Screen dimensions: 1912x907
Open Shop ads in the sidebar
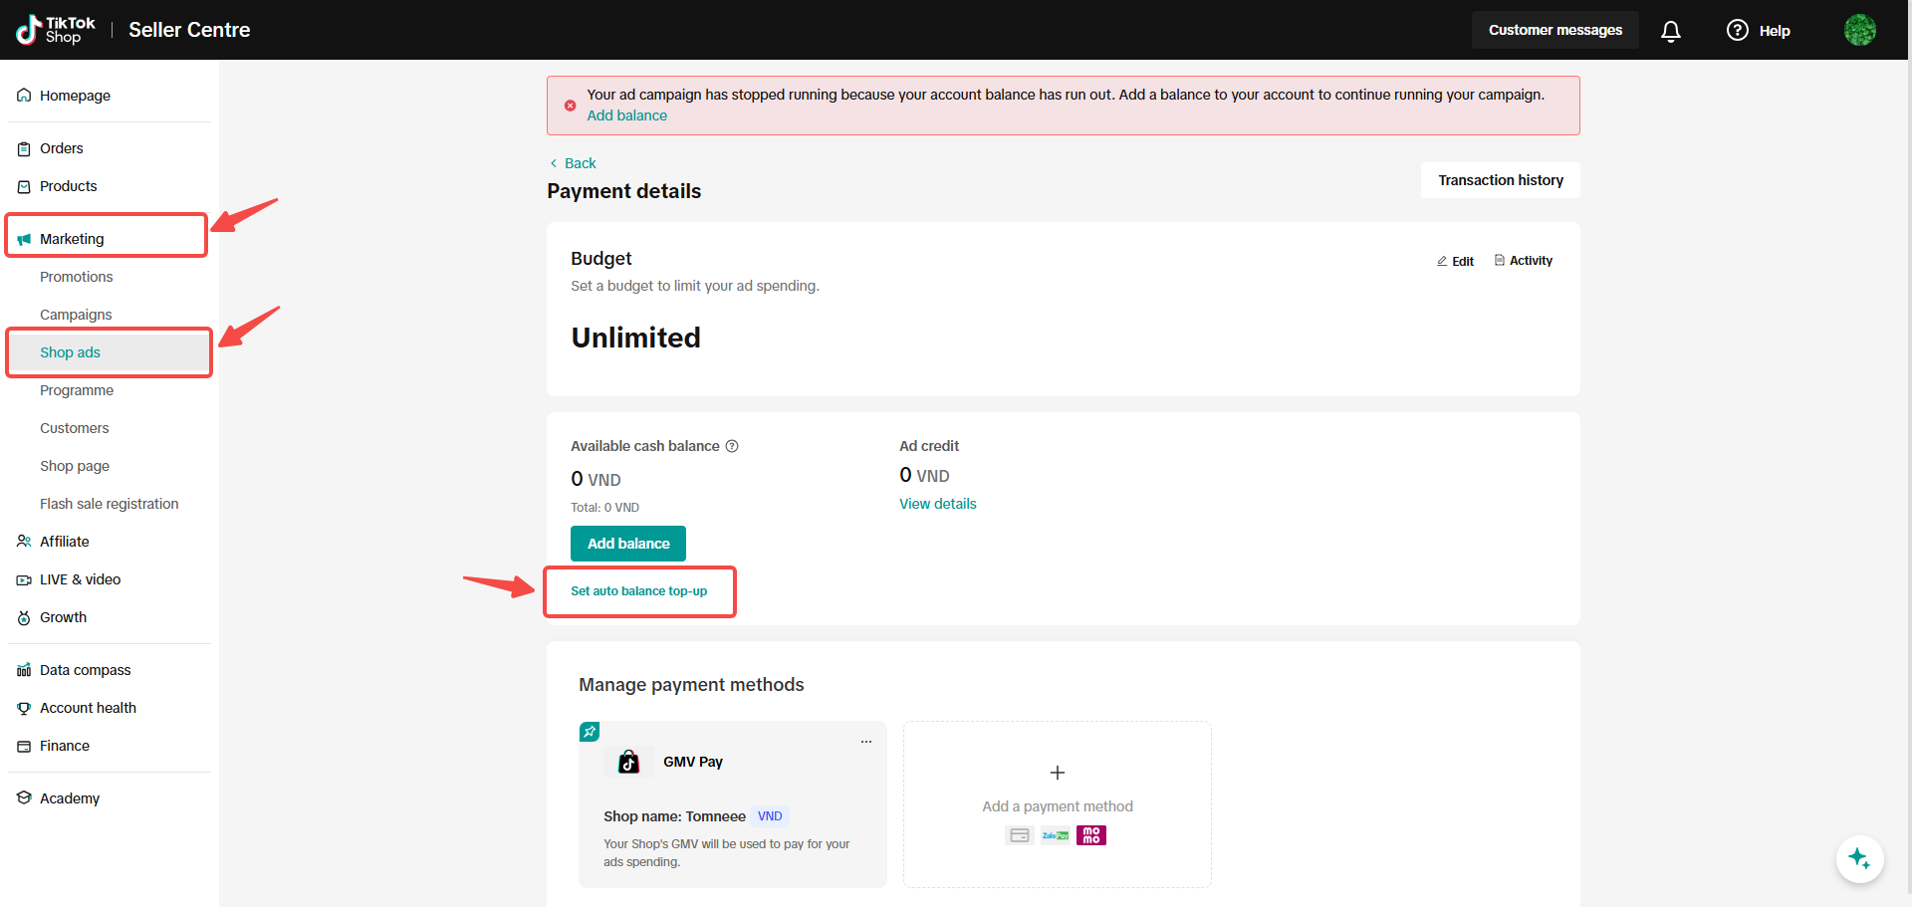pos(70,352)
